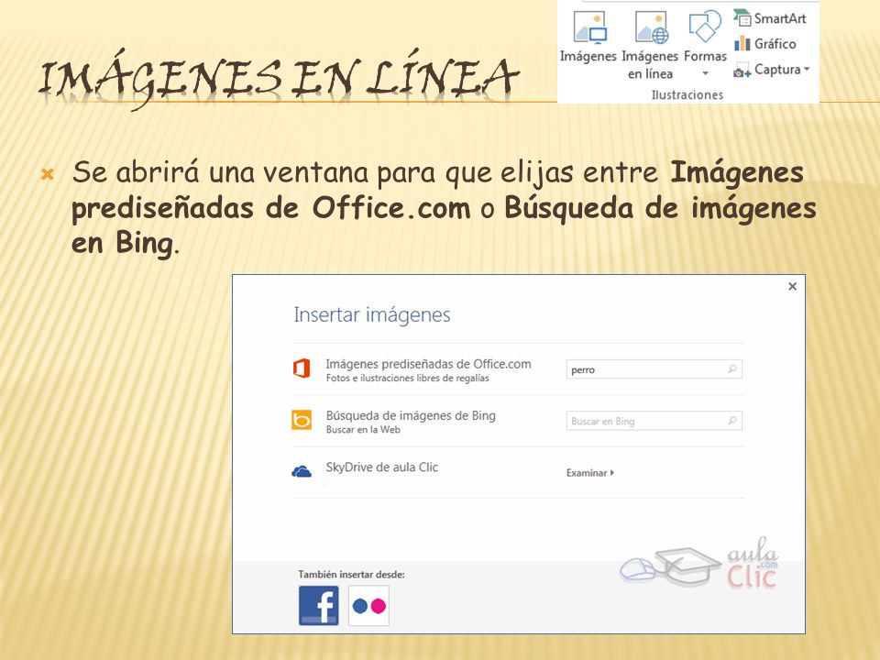This screenshot has width=880, height=660.
Task: Select Imágenes prediseñadas de Office.com
Action: (x=428, y=364)
